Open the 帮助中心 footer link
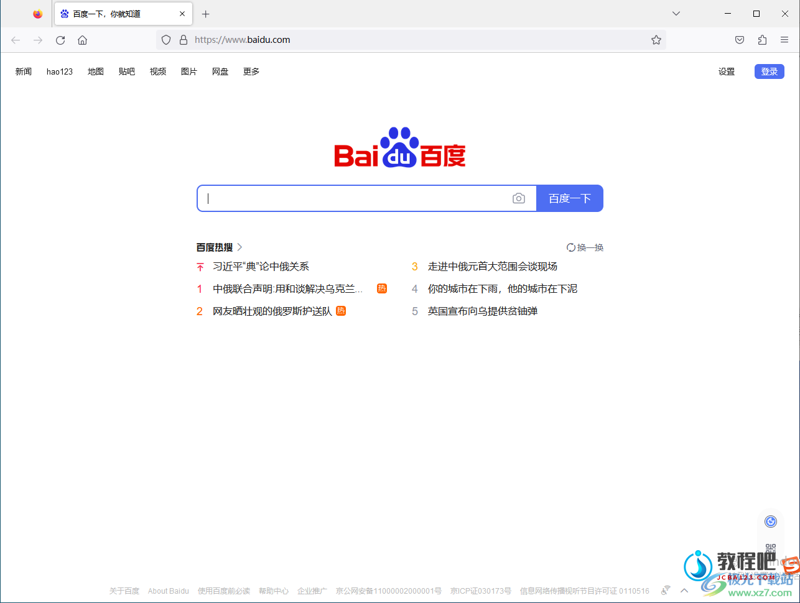The width and height of the screenshot is (800, 603). click(274, 591)
